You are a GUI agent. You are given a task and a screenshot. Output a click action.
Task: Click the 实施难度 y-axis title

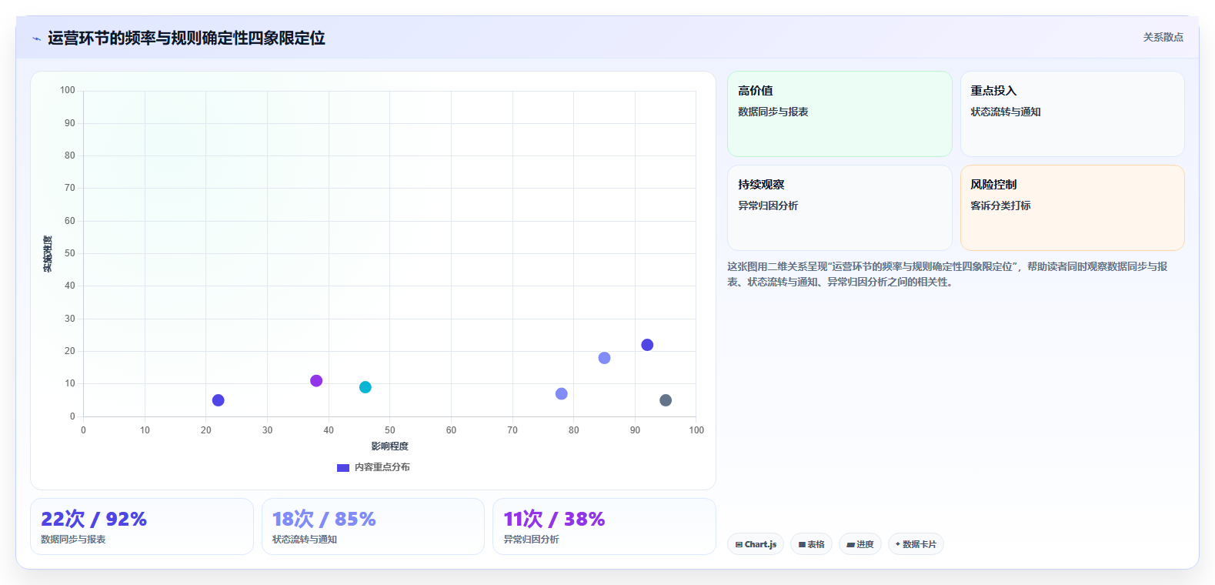(x=48, y=254)
